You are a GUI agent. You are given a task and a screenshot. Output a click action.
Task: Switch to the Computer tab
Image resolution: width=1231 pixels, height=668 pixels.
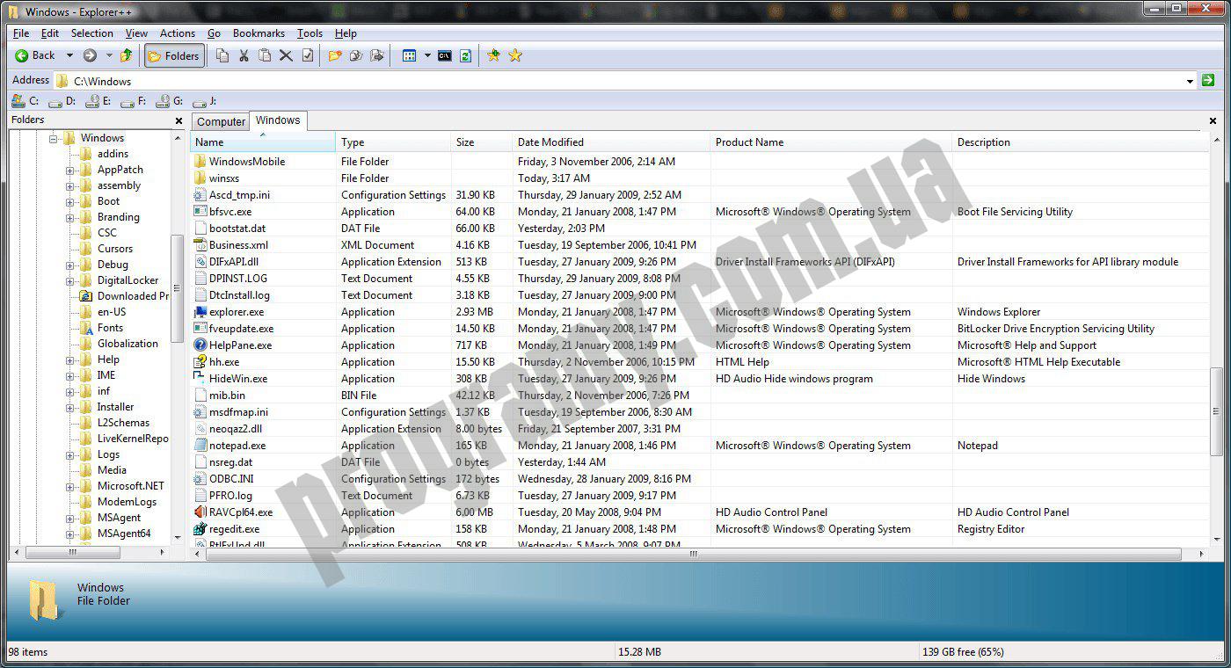click(x=221, y=122)
